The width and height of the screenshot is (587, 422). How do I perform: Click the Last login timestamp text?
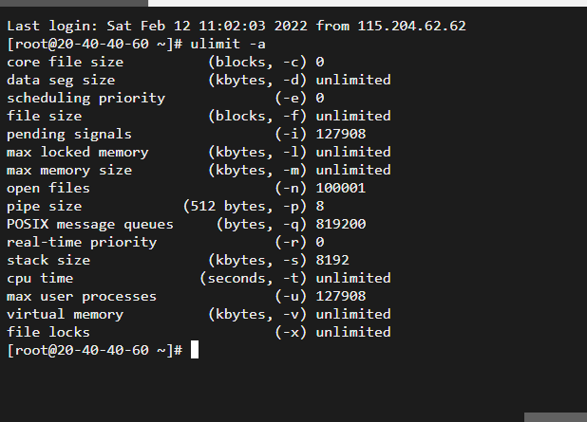(x=207, y=26)
